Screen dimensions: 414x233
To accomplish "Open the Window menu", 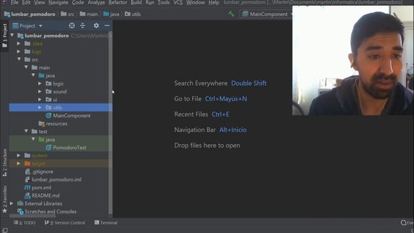I will pos(195,3).
